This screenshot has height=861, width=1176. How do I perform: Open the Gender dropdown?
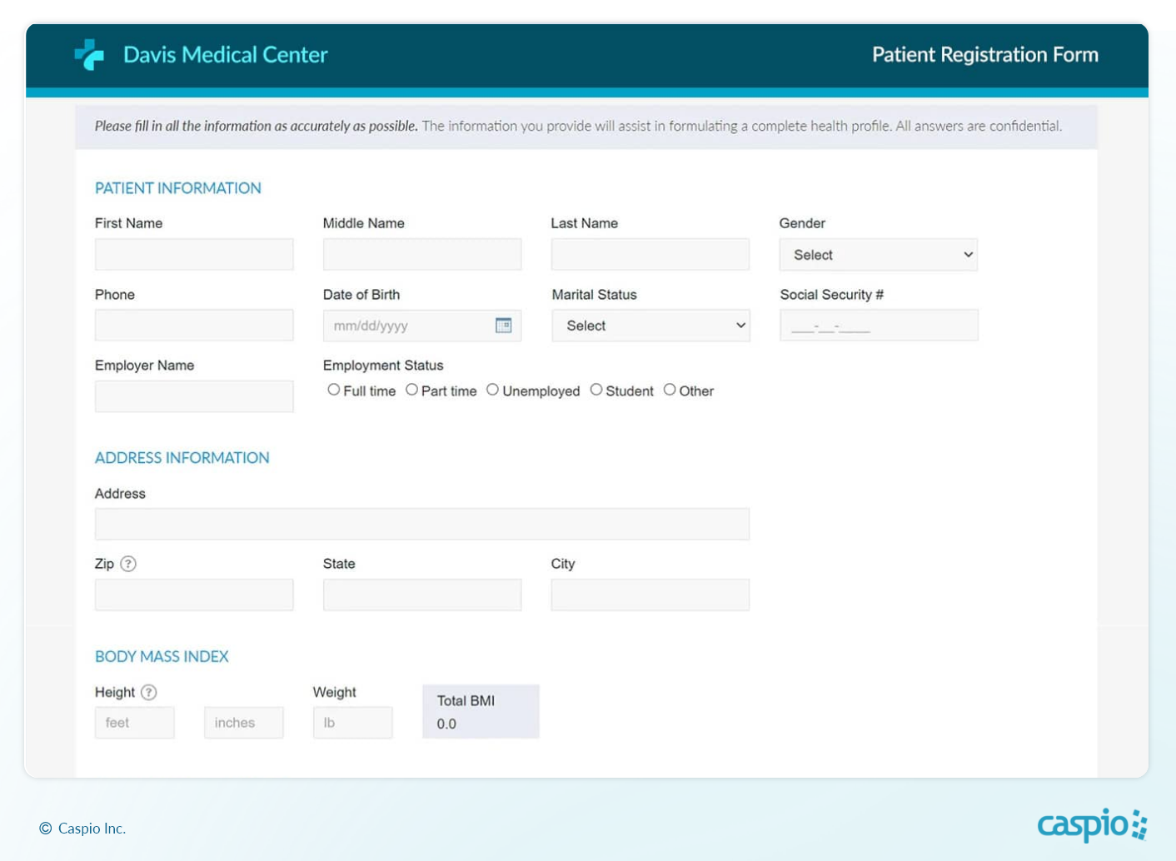(878, 255)
